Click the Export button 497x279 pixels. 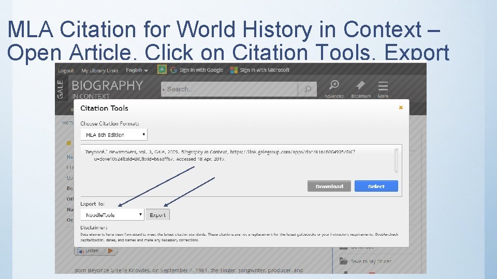point(158,215)
